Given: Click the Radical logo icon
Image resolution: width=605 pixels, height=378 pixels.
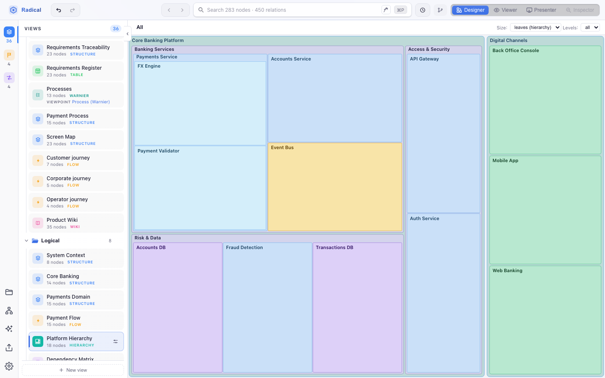Looking at the screenshot, I should pyautogui.click(x=13, y=10).
